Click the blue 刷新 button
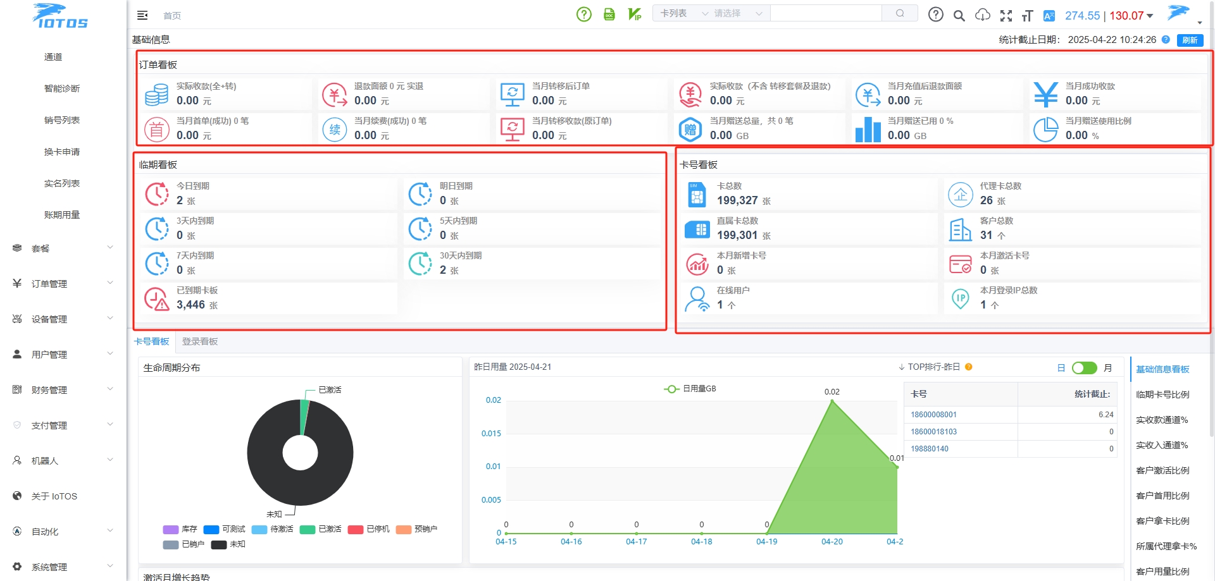Screen dimensions: 1215x581 click(1190, 40)
